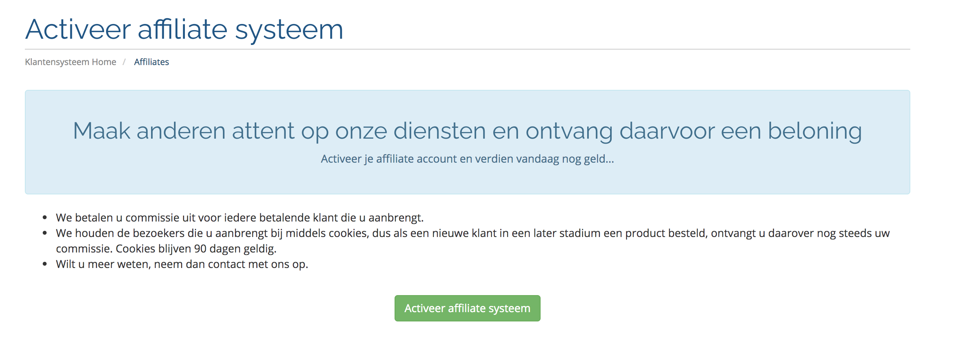Click the banner heading starting with Maak anderen attent
This screenshot has width=974, height=347.
point(467,131)
